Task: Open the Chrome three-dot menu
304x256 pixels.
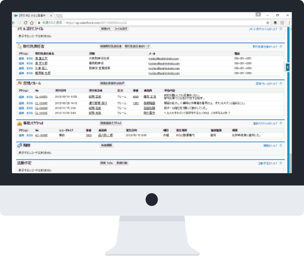Action: pyautogui.click(x=289, y=23)
